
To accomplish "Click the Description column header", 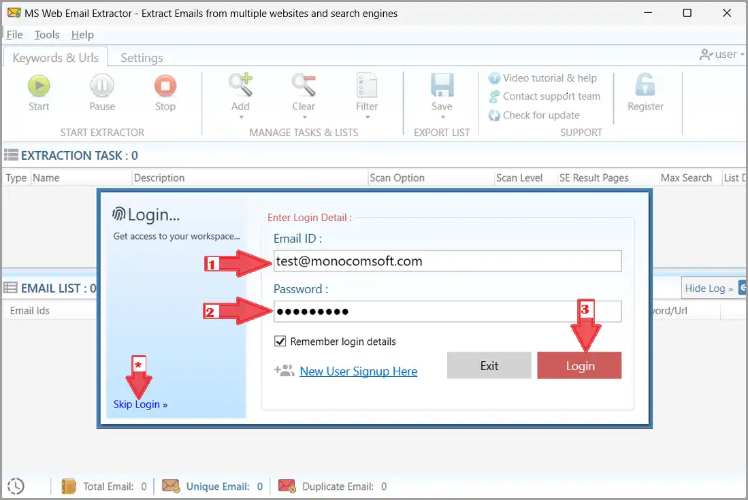I will point(250,178).
